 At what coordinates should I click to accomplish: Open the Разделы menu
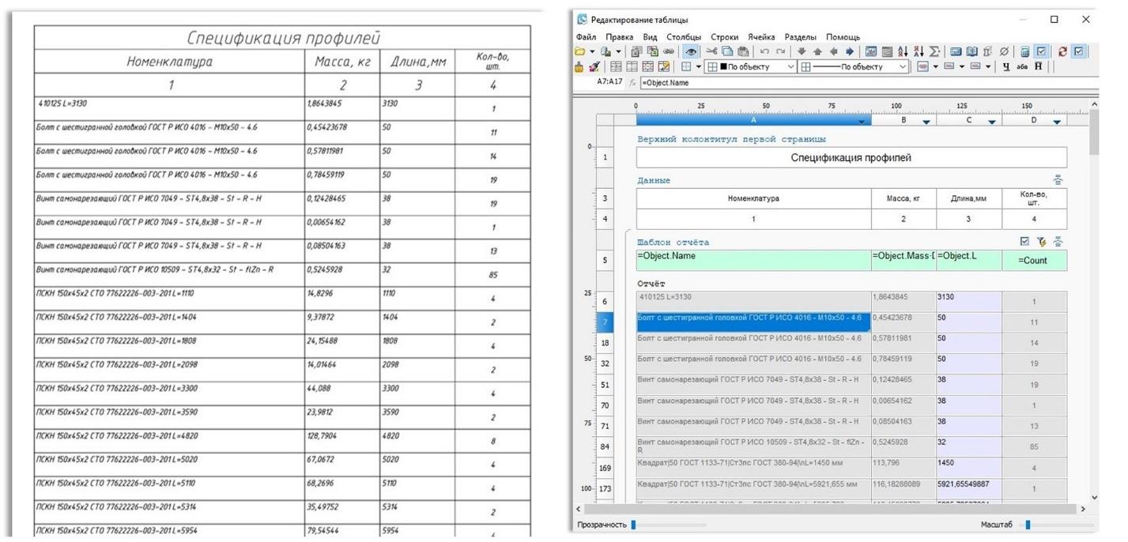click(x=801, y=37)
